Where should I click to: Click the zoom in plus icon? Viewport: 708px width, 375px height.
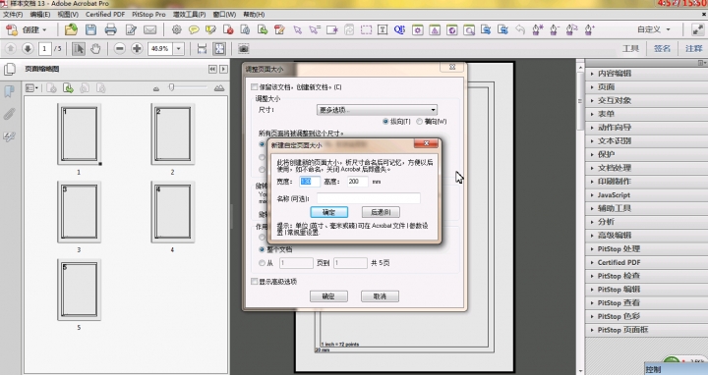tap(137, 48)
